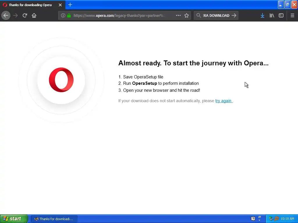Select the Thanks for downloadi taskbar button
The width and height of the screenshot is (298, 223).
coord(54,219)
